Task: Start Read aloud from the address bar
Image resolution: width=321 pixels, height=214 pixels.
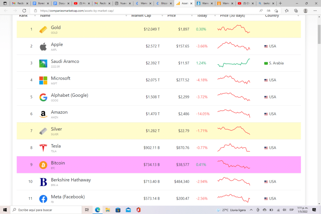Action: click(x=261, y=11)
